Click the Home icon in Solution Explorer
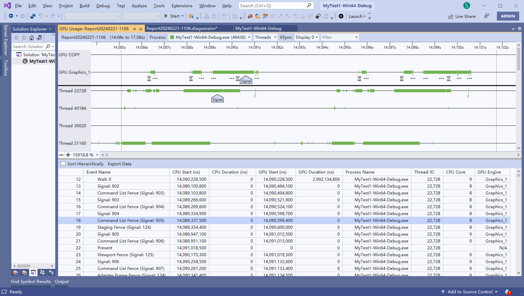524x296 pixels. pyautogui.click(x=32, y=38)
